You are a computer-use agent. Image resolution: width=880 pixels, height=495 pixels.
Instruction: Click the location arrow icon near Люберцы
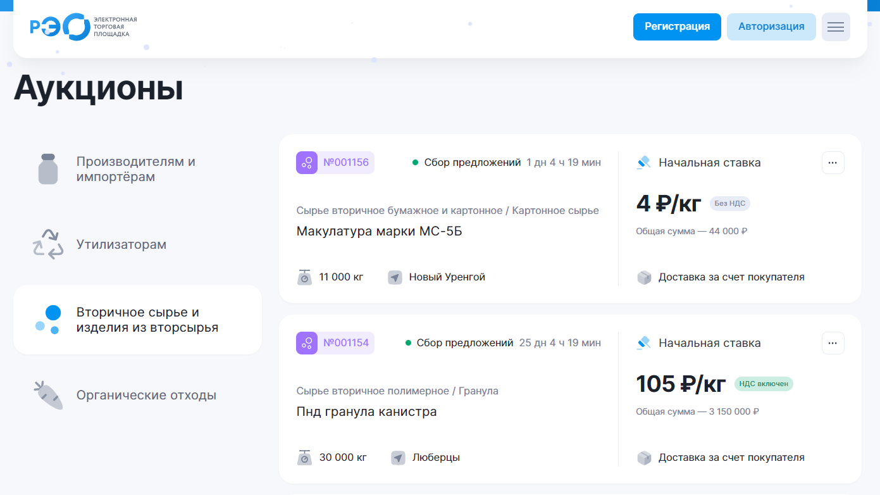398,458
